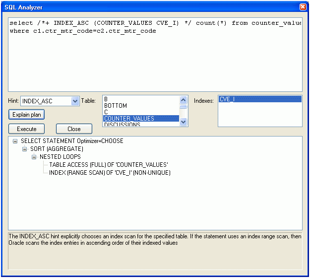Click inside the SQL query text editor
Screen dimensions: 311x278
[155, 55]
